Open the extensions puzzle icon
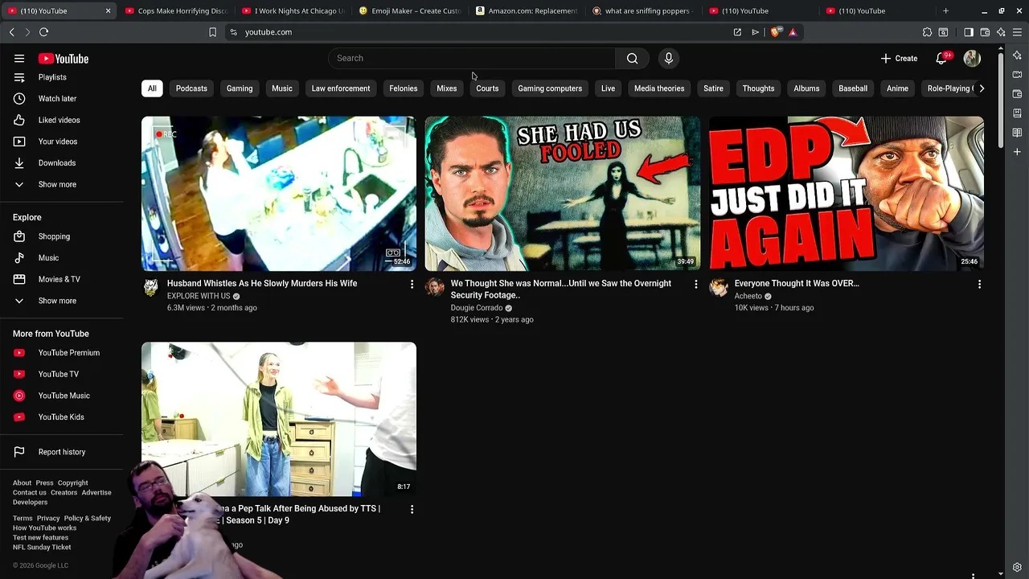The height and width of the screenshot is (579, 1029). (x=927, y=32)
